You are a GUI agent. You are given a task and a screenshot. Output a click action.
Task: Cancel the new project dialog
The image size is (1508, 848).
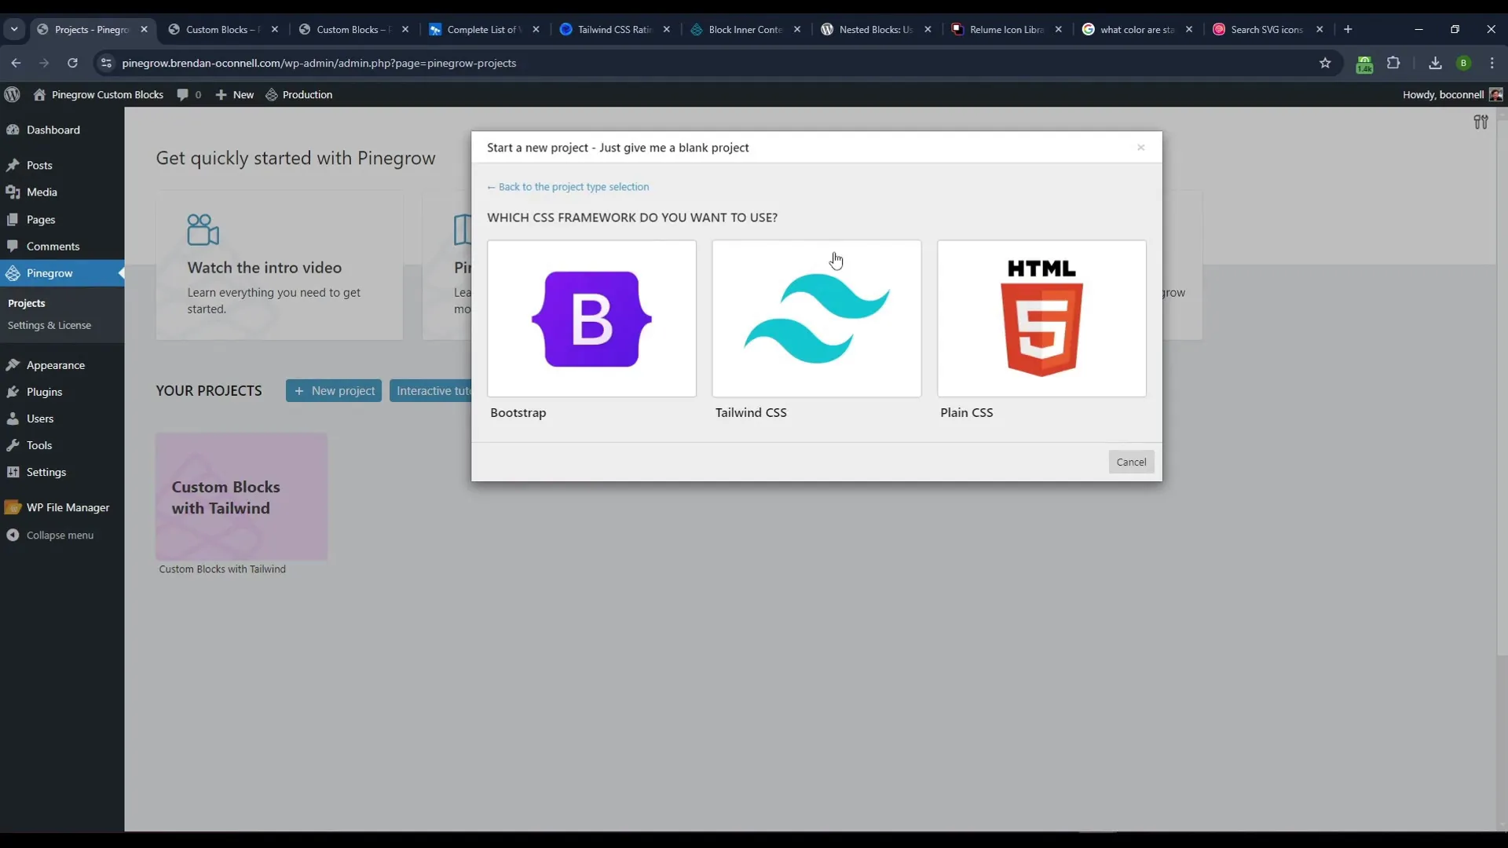click(x=1131, y=462)
